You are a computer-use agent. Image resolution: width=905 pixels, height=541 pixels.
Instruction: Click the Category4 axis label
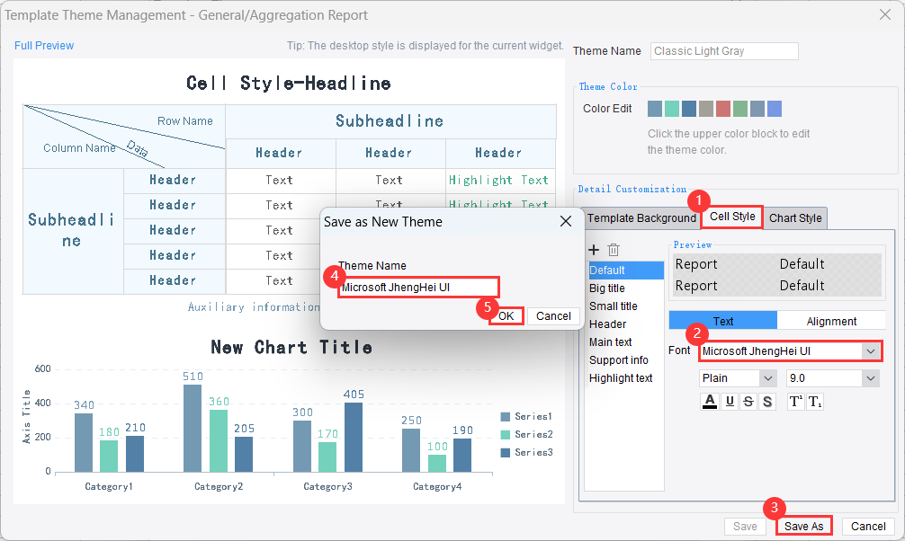[437, 486]
